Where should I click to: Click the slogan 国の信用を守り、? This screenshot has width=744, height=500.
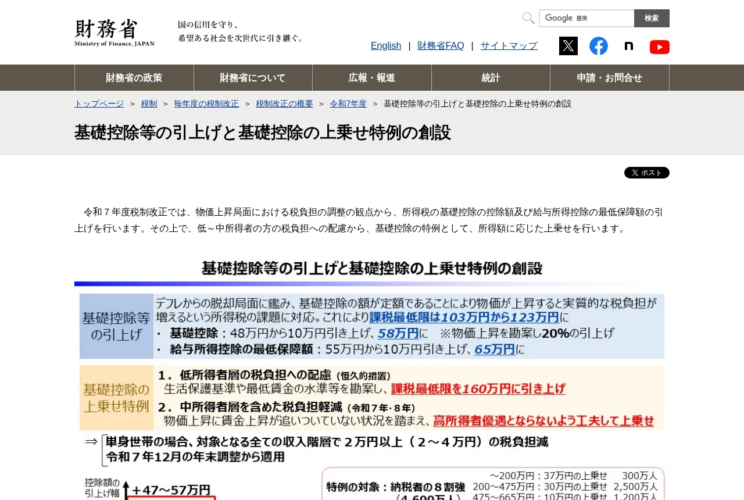tap(209, 25)
